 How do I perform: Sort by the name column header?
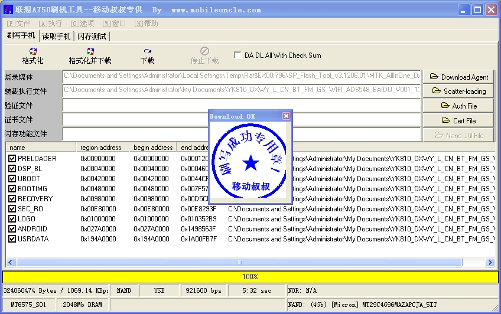point(41,148)
